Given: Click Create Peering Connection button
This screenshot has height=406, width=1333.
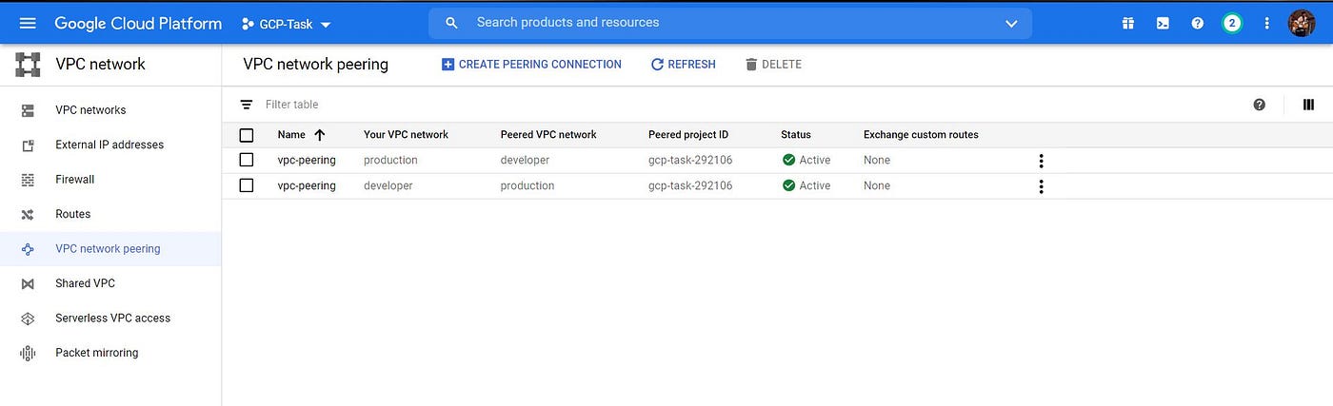Looking at the screenshot, I should click(531, 65).
